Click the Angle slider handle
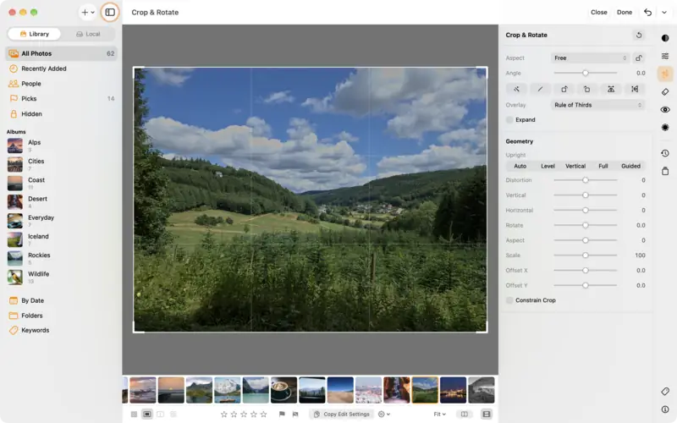The image size is (677, 423). [586, 73]
